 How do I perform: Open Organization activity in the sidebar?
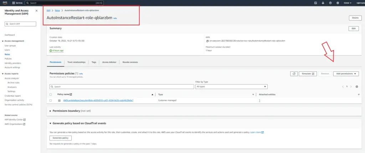(14, 100)
